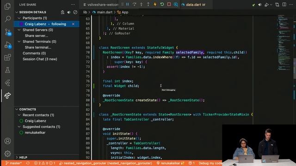Click nested_navigation_gorouter debug status item
Image resolution: width=296 pixels, height=166 pixels.
(106, 163)
